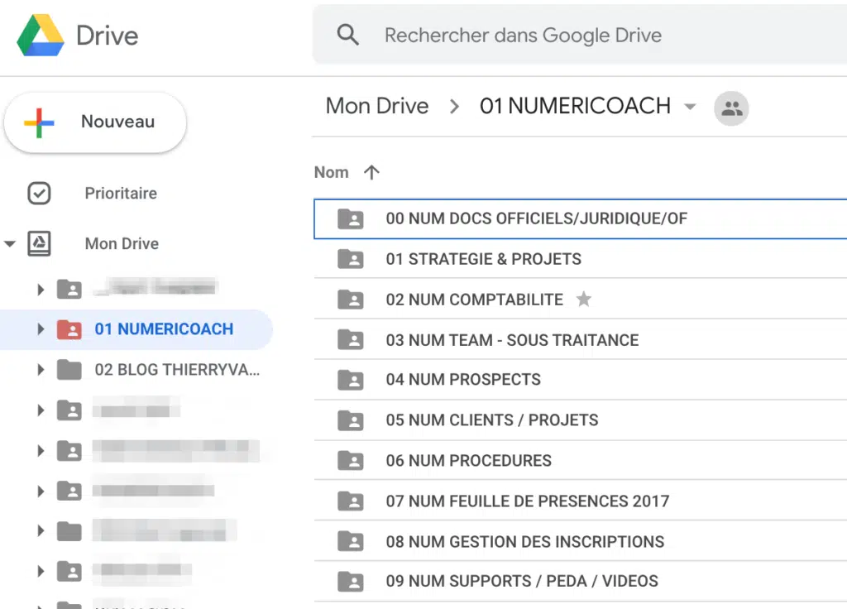Reverse sort order with Nom arrow

[x=371, y=172]
